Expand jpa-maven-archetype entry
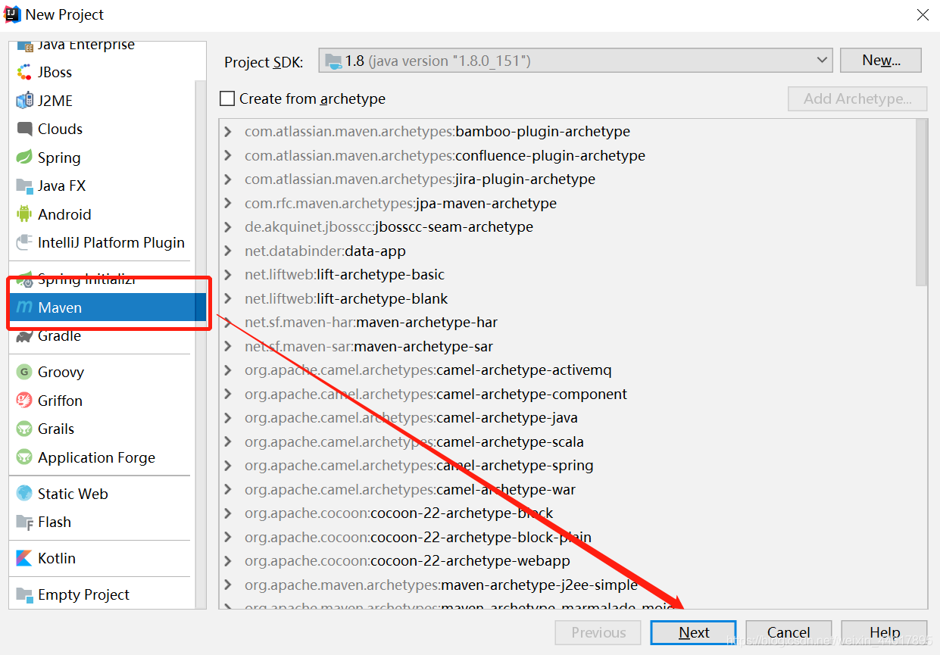Screen dimensions: 940x655 pyautogui.click(x=228, y=204)
